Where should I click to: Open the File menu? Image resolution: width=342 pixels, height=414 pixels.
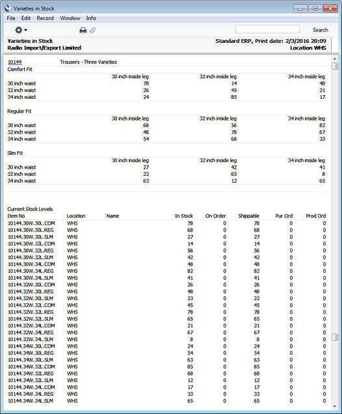(x=11, y=18)
